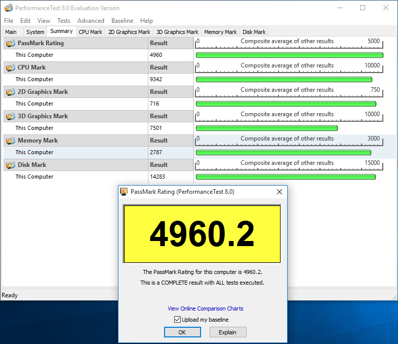Maximize the PerformanceTest window

(x=363, y=8)
